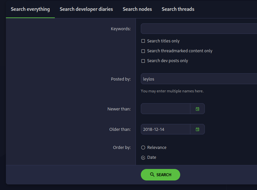This screenshot has height=190, width=257.
Task: Select Relevance ordering option
Action: 143,148
